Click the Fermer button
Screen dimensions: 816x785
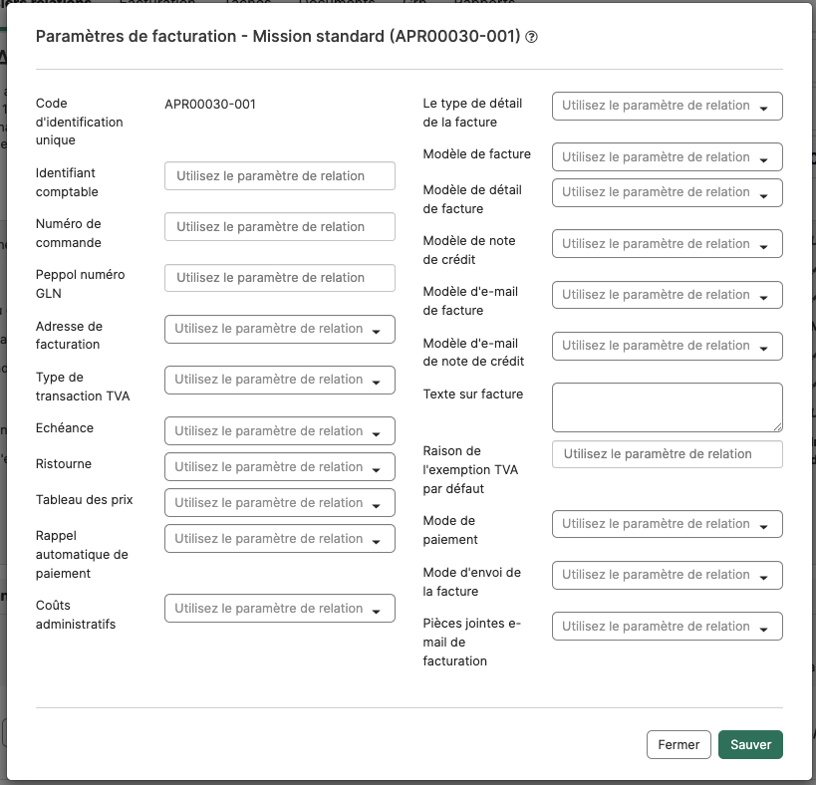pyautogui.click(x=679, y=744)
